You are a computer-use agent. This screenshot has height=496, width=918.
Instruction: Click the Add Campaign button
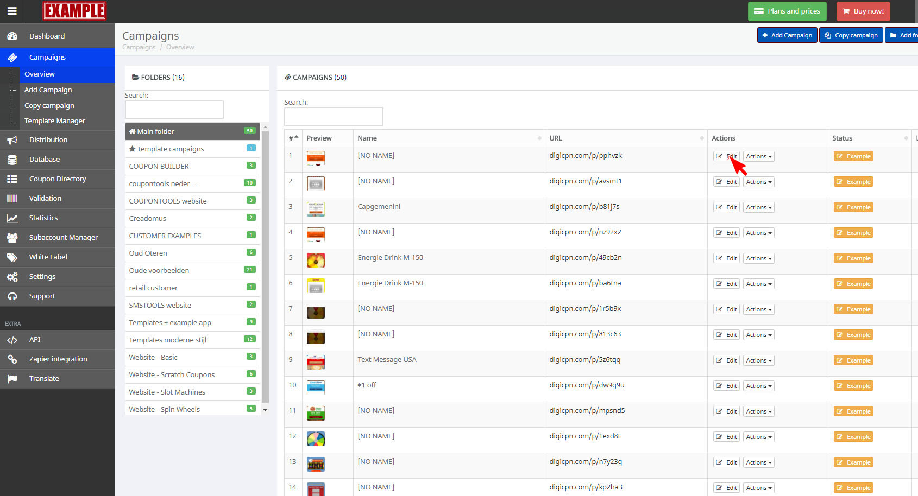[x=787, y=35]
